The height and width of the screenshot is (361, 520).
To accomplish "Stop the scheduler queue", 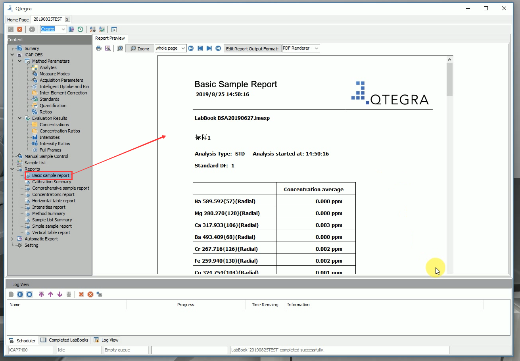I will tap(29, 294).
